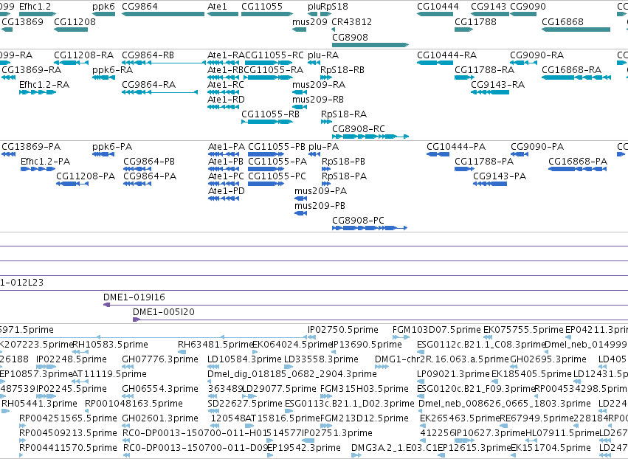Click the CR43812 gene label

point(352,21)
